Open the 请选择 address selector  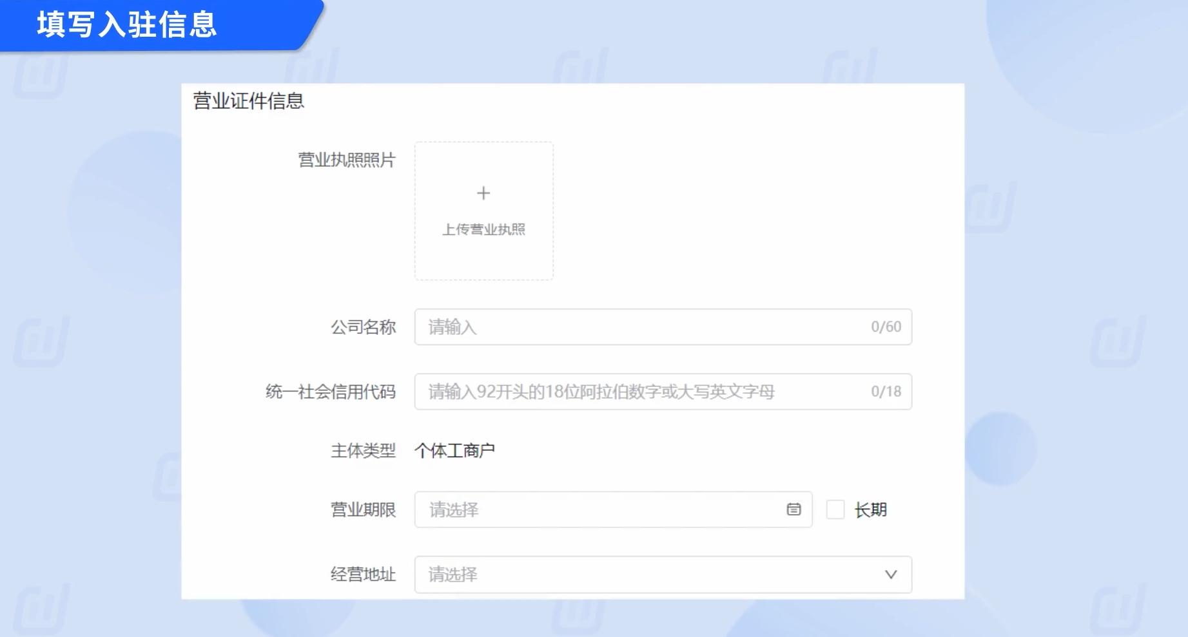663,575
